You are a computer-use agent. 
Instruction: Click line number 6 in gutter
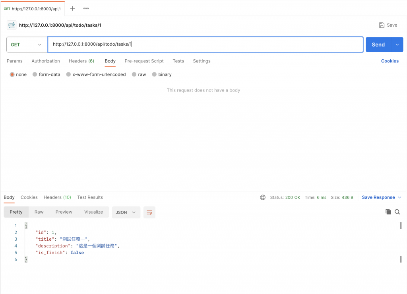coord(16,259)
